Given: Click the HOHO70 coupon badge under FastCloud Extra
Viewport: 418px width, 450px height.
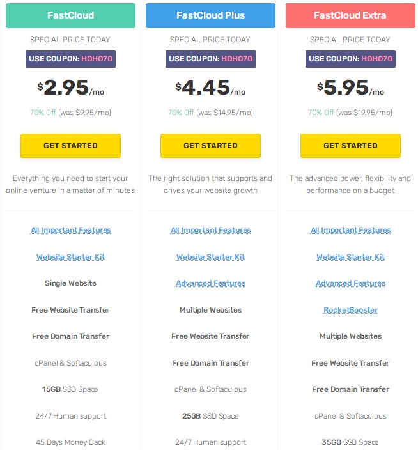Looking at the screenshot, I should pos(350,59).
